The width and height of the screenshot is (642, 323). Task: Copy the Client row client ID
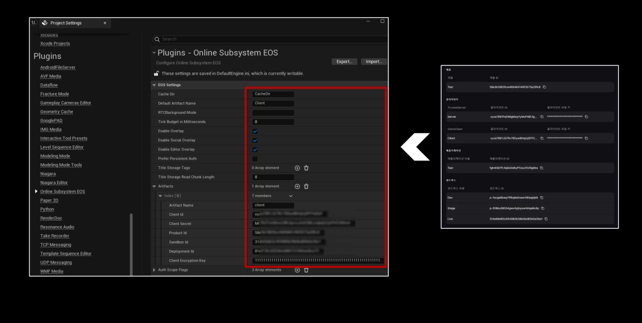pos(542,138)
